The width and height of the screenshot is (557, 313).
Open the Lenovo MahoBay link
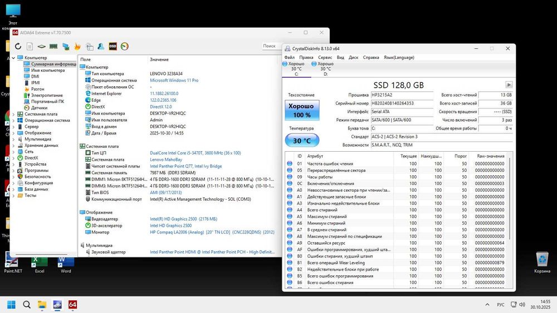[166, 160]
